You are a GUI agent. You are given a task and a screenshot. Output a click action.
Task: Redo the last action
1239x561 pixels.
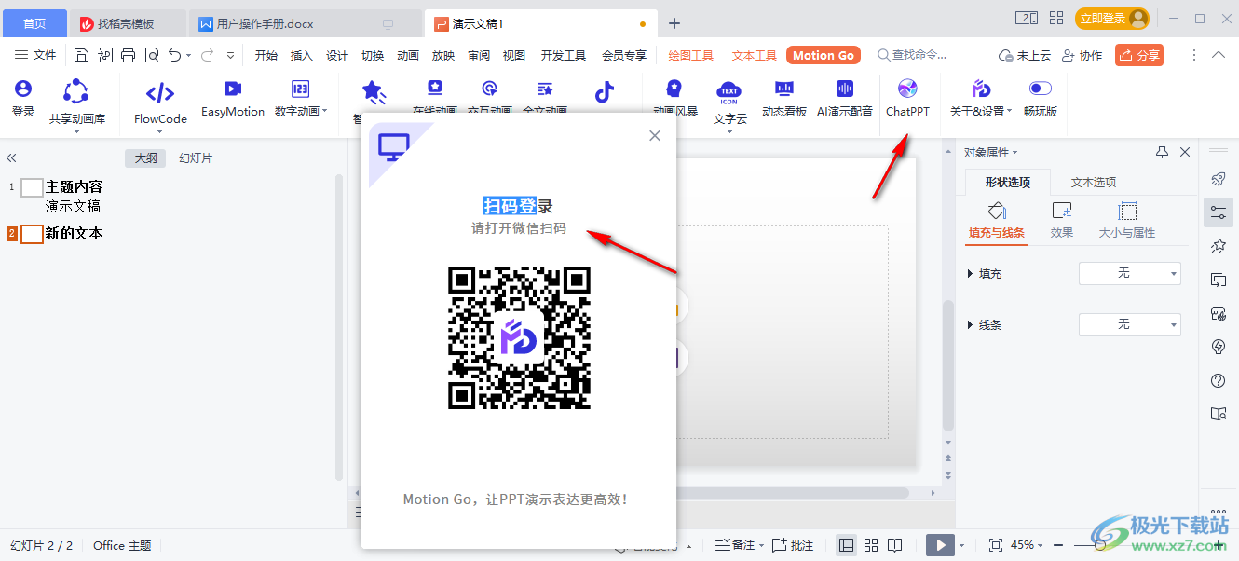(207, 55)
